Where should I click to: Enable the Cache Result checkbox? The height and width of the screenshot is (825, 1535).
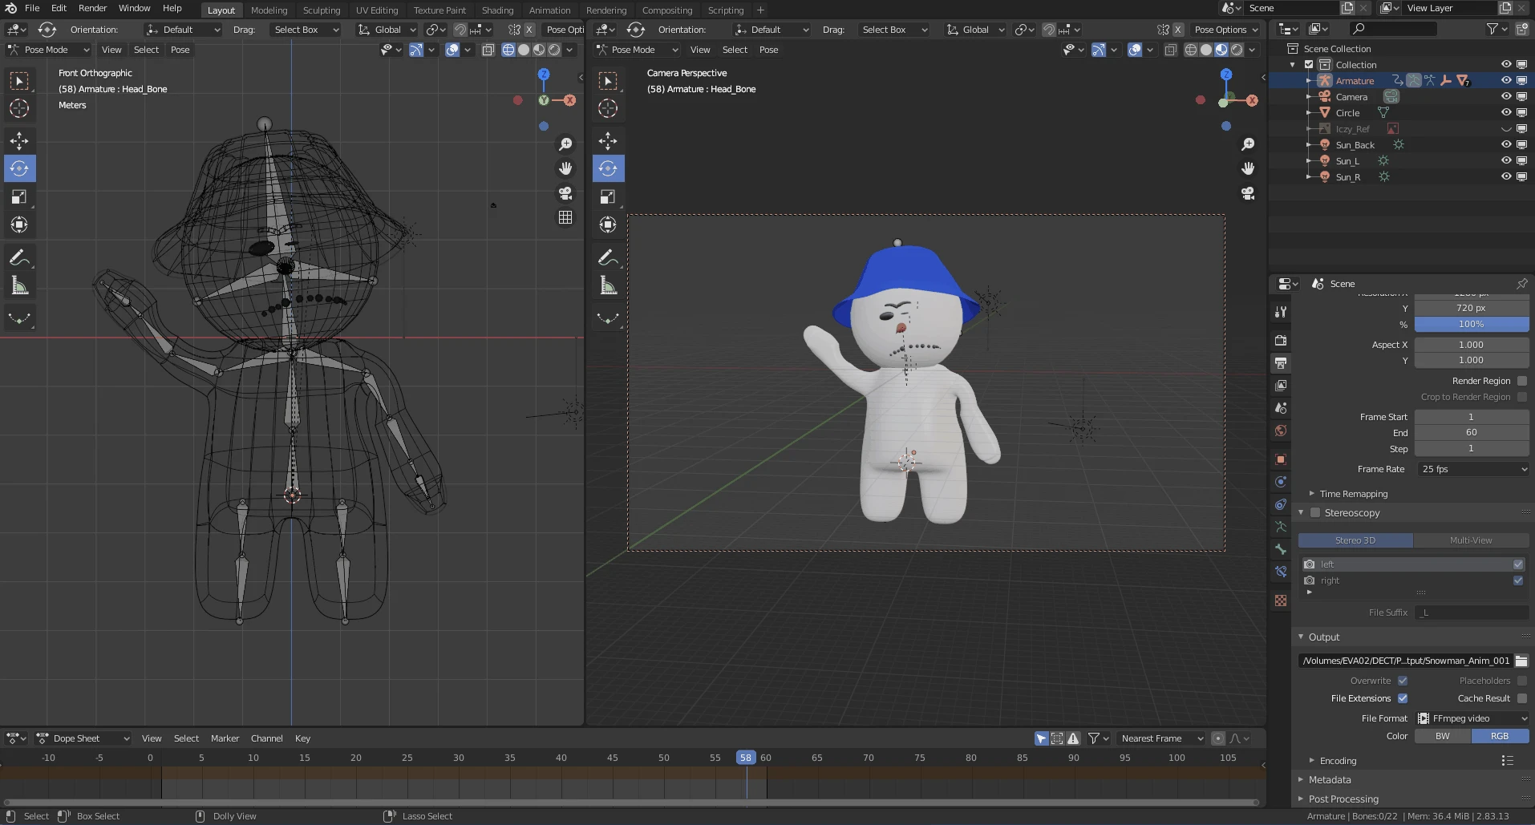click(x=1522, y=698)
